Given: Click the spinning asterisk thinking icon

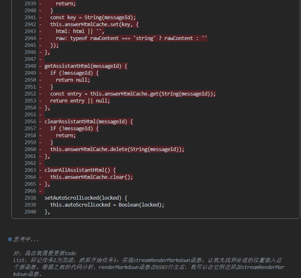Looking at the screenshot, I should tap(10, 240).
